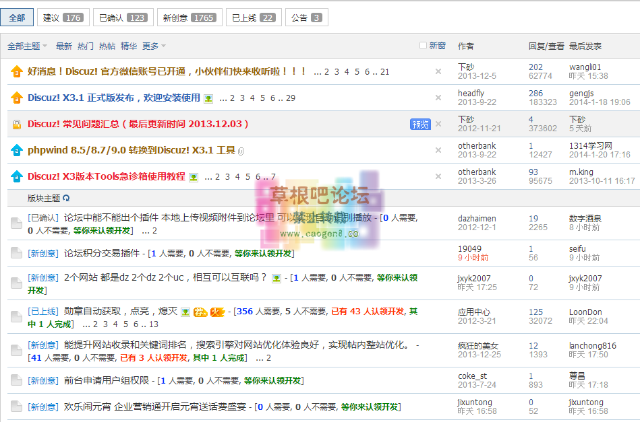Expand the 全部主题 dropdown
Screen dimensions: 640x422
(27, 46)
